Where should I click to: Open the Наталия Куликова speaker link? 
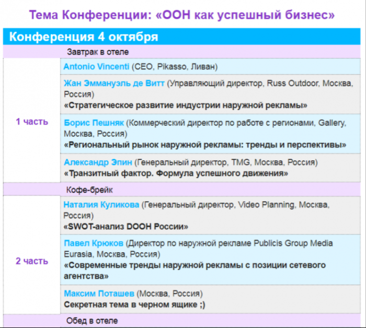pos(101,205)
